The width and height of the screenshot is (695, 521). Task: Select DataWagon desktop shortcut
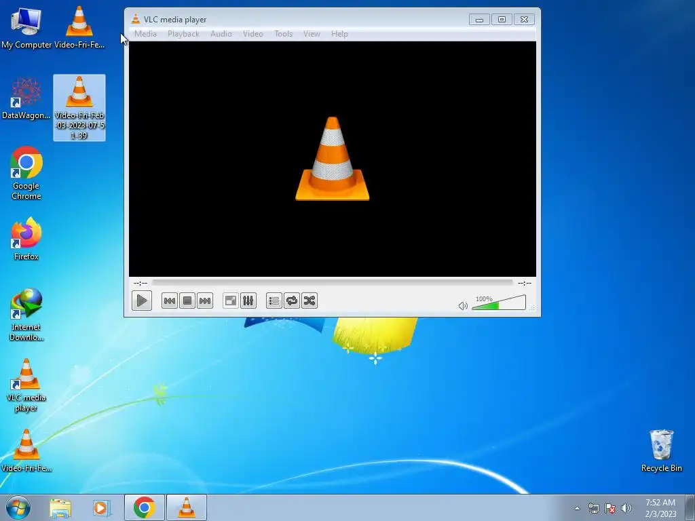(26, 98)
